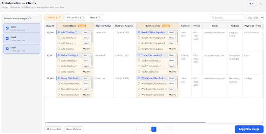Select Delta Trading My data radio
This screenshot has height=134, width=266.
pyautogui.click(x=59, y=72)
